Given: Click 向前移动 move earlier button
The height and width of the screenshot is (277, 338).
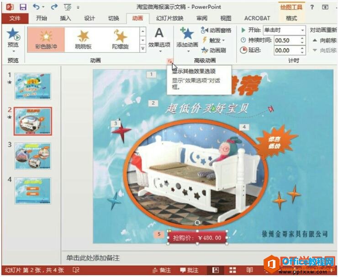Looking at the screenshot, I should pos(325,40).
